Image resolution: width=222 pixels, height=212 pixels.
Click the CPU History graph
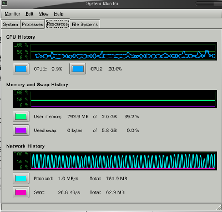115,51
